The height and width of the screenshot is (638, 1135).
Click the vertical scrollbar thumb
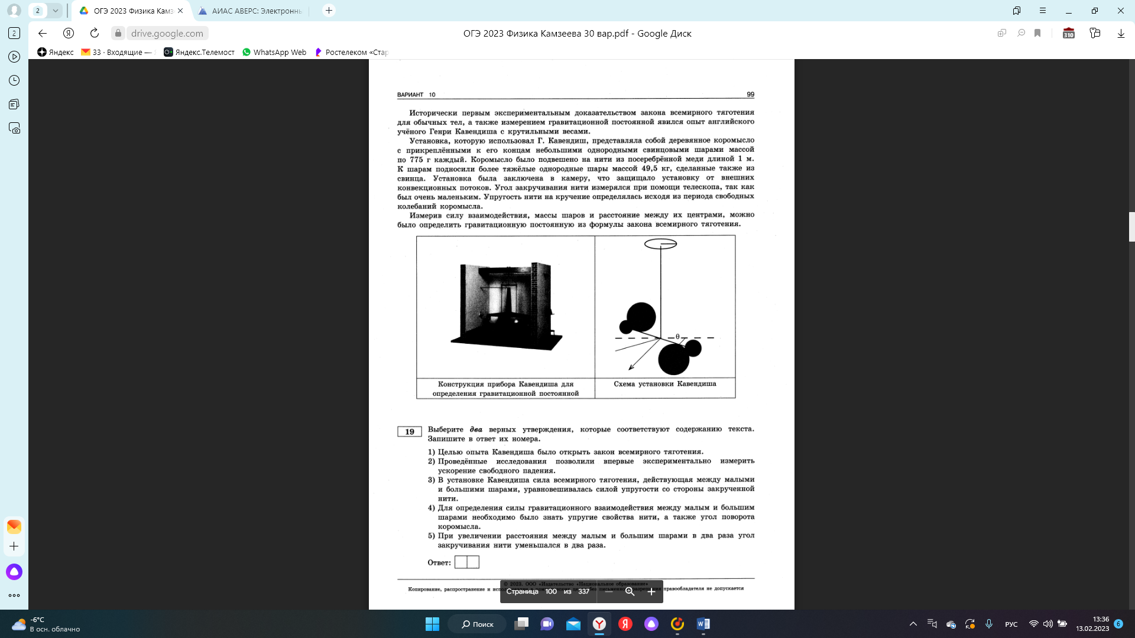click(1131, 227)
